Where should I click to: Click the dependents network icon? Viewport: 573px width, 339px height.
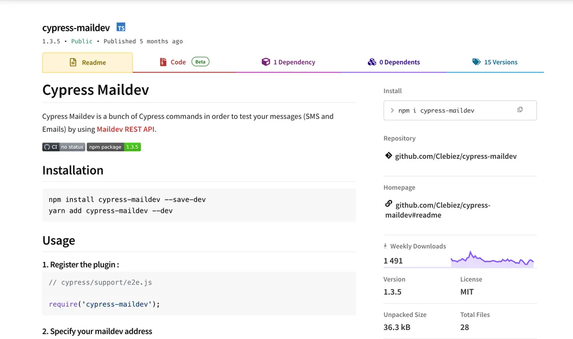coord(372,62)
